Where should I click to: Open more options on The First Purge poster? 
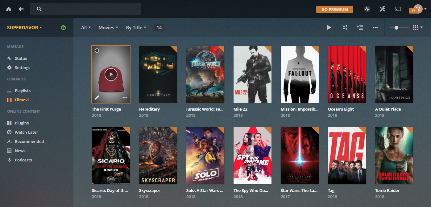coord(125,98)
